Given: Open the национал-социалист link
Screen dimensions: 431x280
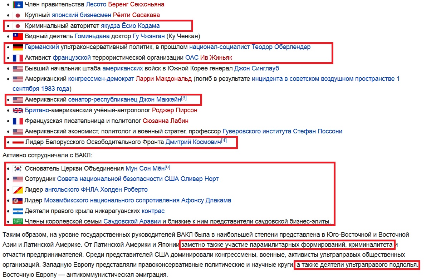Looking at the screenshot, I should coord(220,47).
